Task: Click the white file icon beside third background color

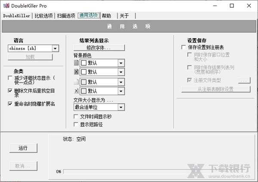Action: [77, 82]
